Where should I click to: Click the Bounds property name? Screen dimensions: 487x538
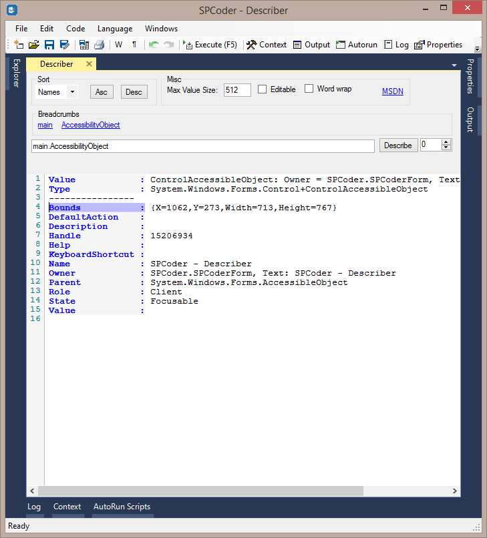65,208
